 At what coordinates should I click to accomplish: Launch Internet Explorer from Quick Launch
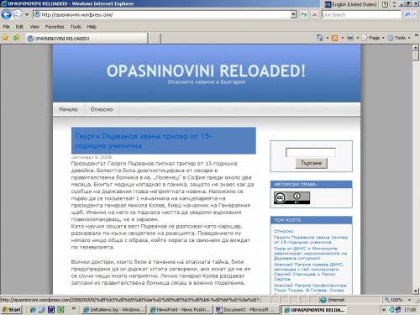(33, 309)
